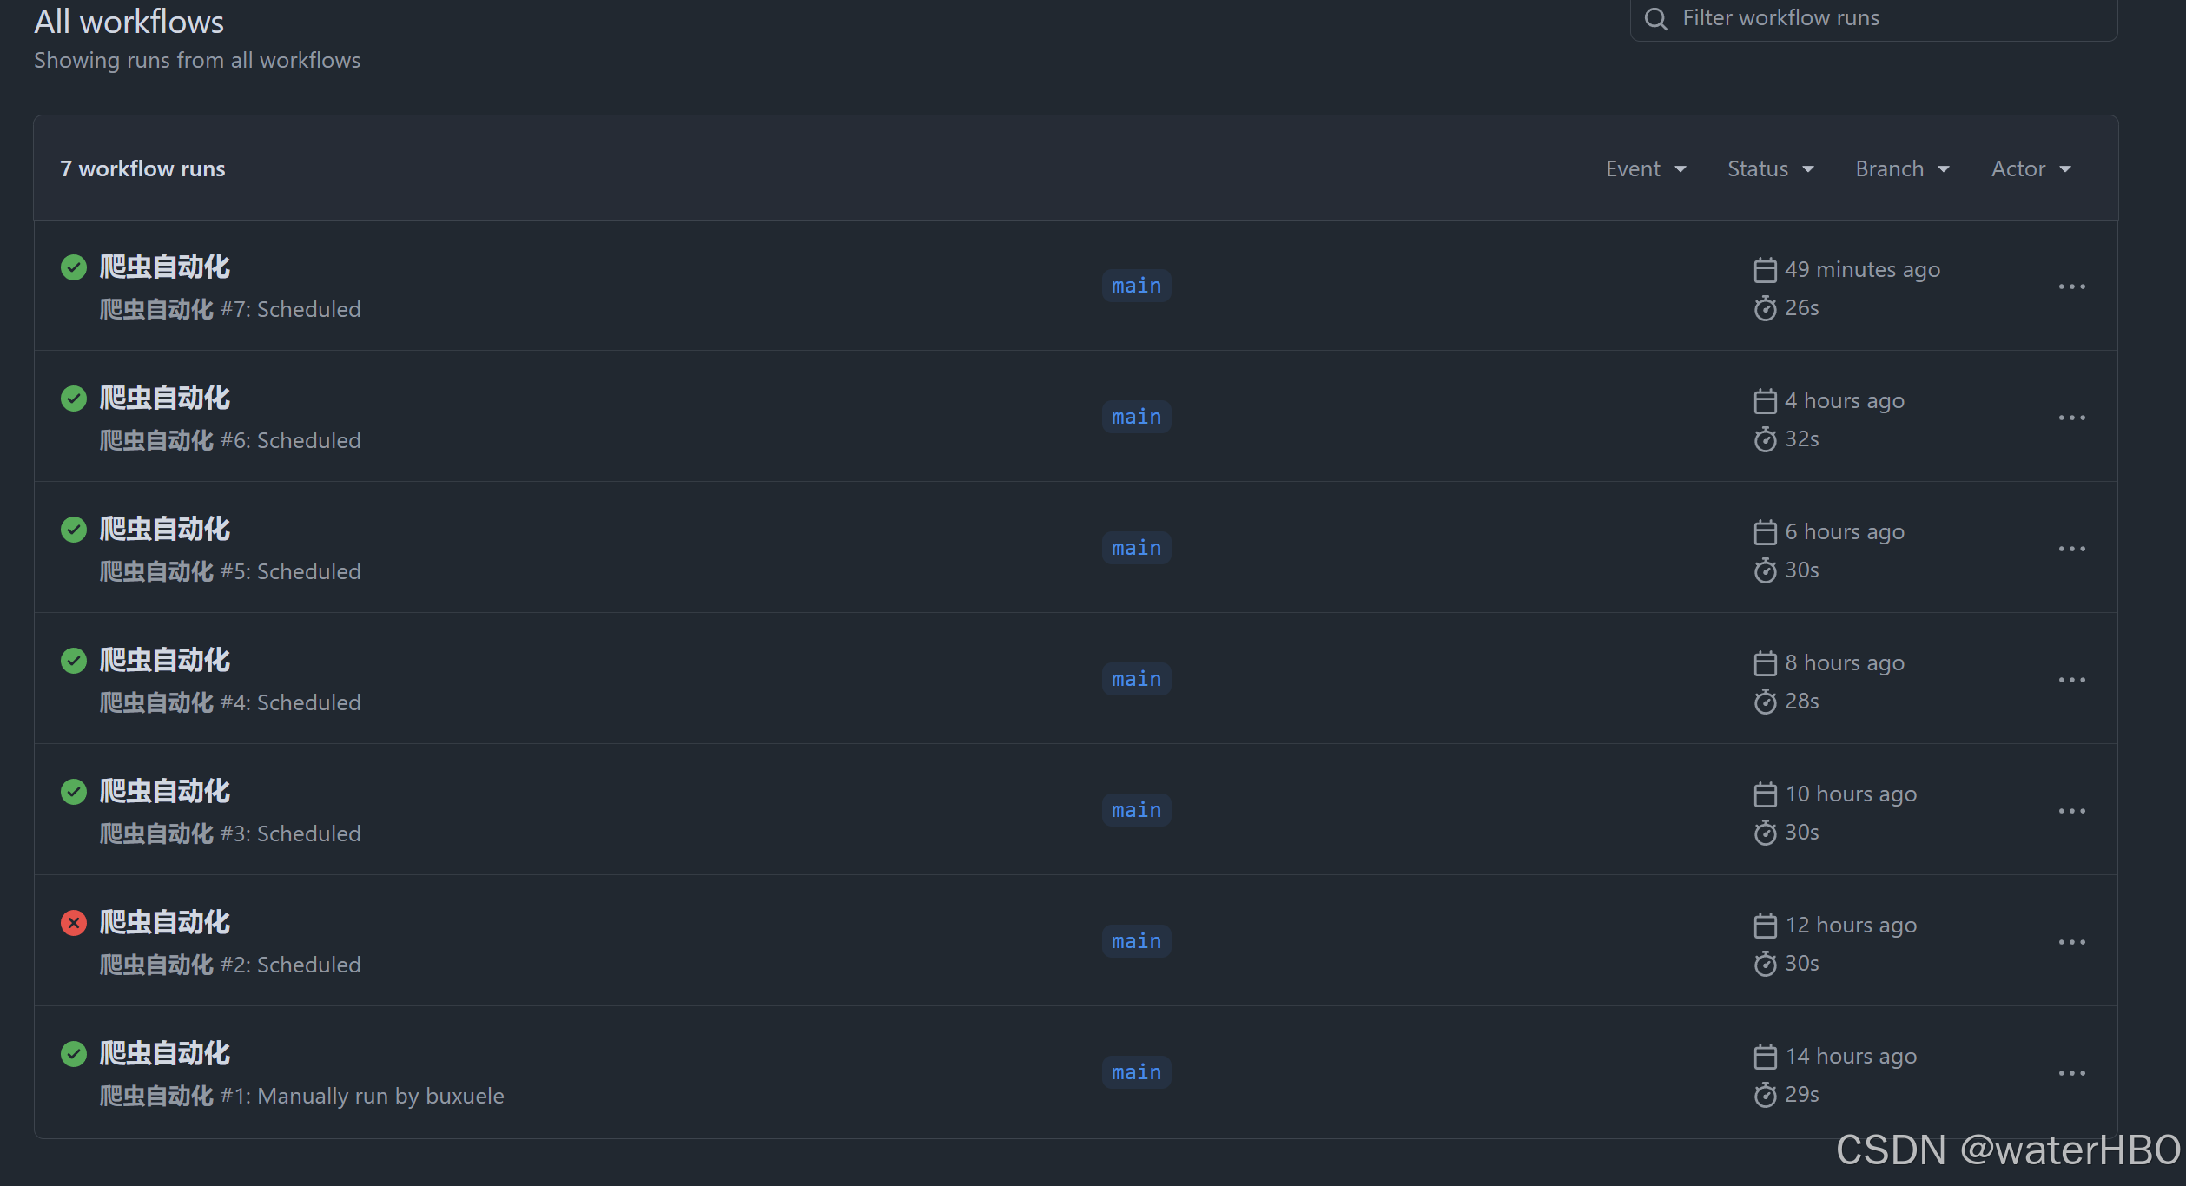Expand the Actor filter dropdown
Image resolution: width=2186 pixels, height=1186 pixels.
pyautogui.click(x=2031, y=168)
